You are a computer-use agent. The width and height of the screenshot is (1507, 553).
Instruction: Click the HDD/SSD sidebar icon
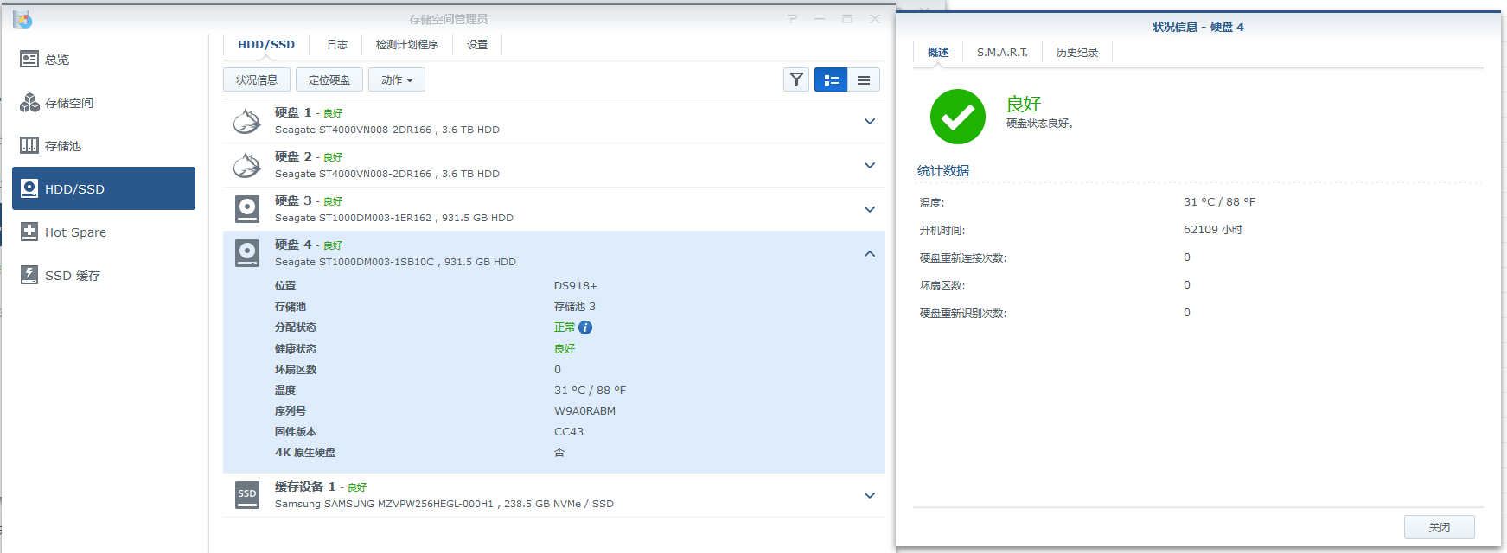pos(29,188)
